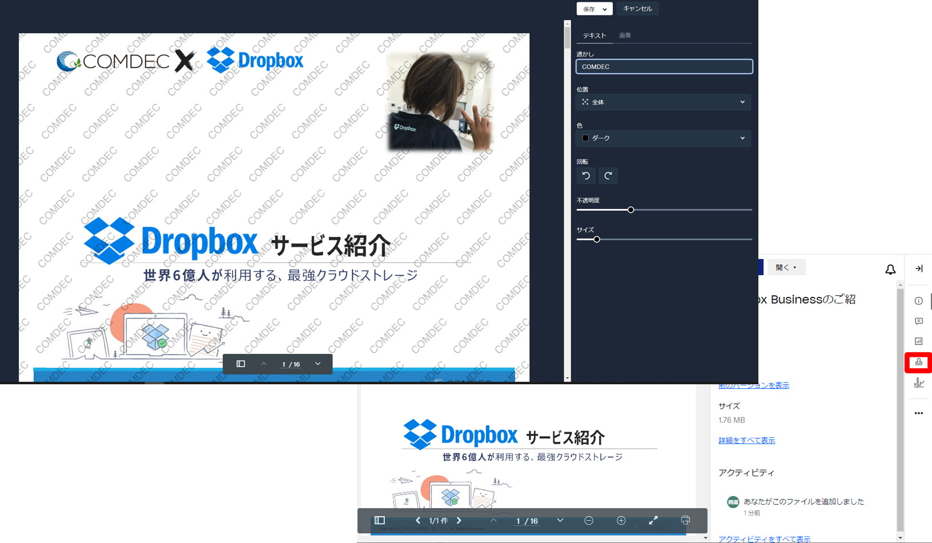Viewport: 932px width, 543px height.
Task: Adjust the 不透明度 opacity slider handle
Action: click(x=630, y=210)
